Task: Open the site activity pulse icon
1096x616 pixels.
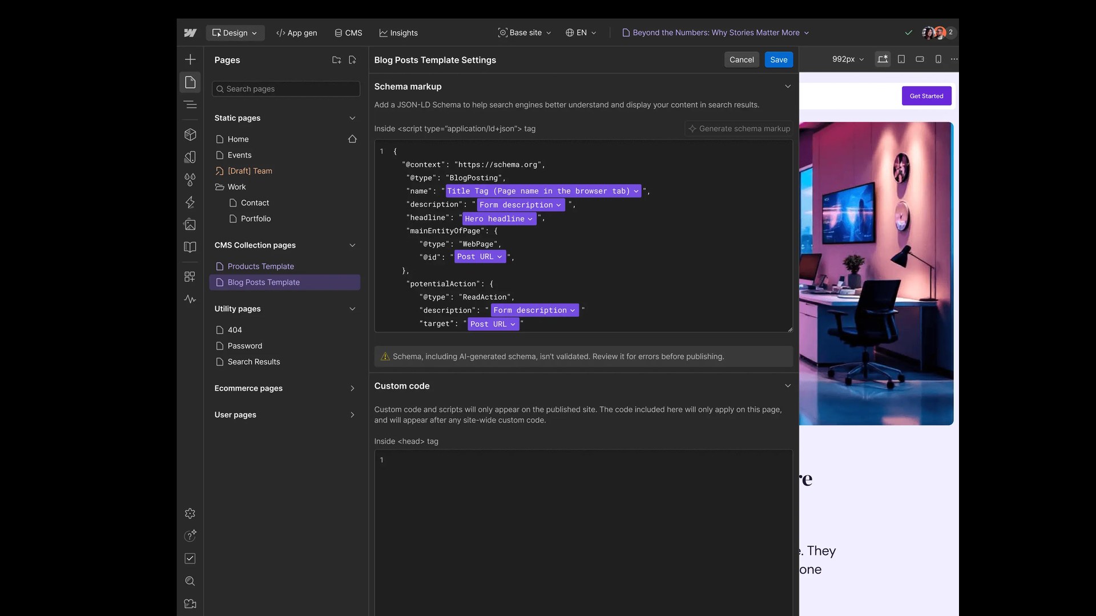Action: [x=190, y=299]
